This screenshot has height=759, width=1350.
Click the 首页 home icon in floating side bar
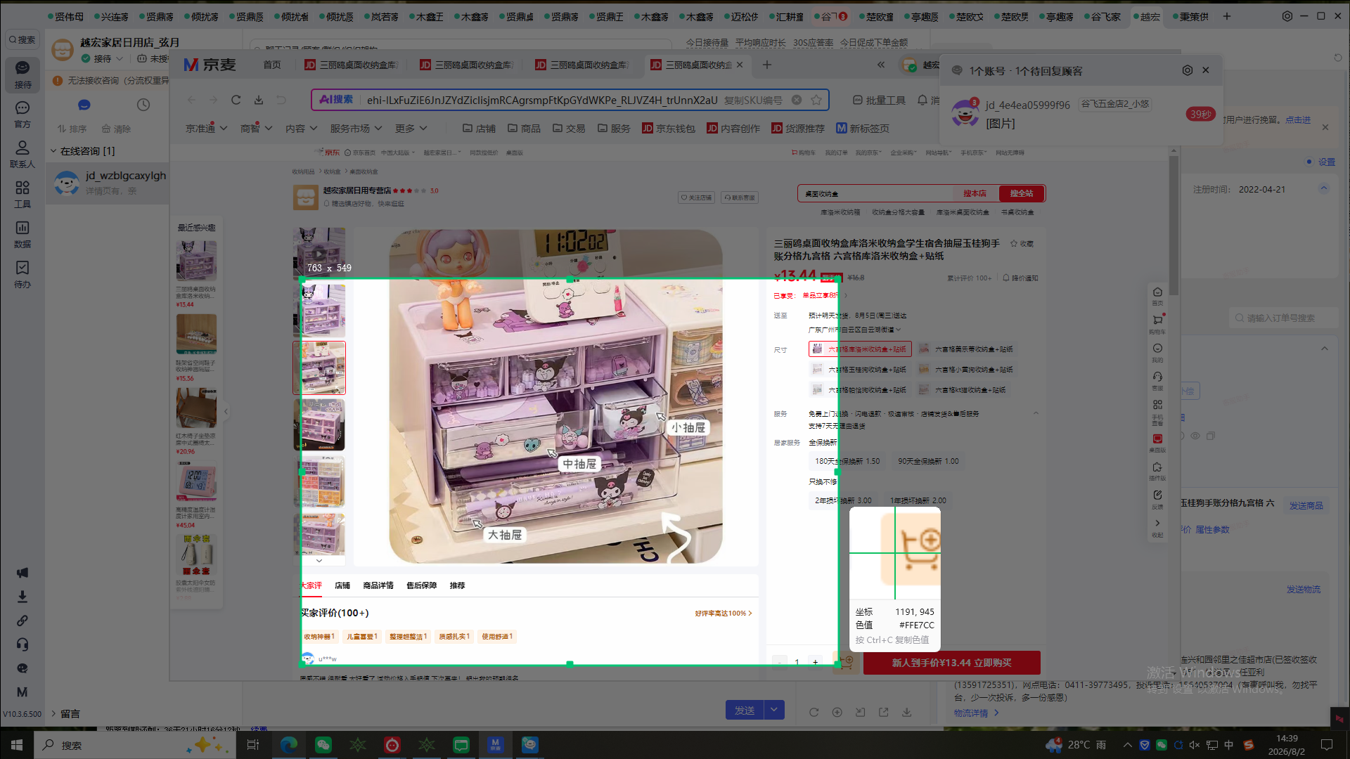tap(1157, 296)
